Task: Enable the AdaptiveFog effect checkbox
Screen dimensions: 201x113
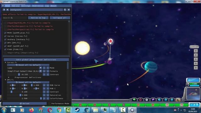Action: point(5,53)
